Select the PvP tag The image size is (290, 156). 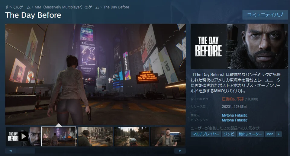coord(270,134)
